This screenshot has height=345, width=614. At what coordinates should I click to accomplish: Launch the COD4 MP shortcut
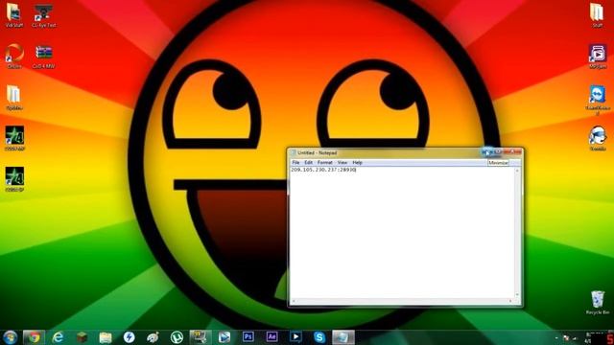[14, 138]
